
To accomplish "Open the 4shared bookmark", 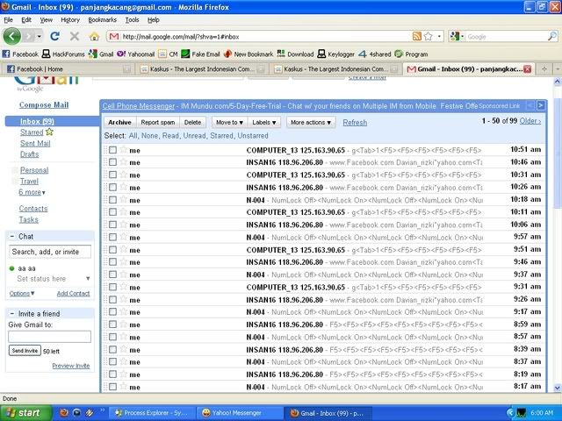I will point(375,54).
